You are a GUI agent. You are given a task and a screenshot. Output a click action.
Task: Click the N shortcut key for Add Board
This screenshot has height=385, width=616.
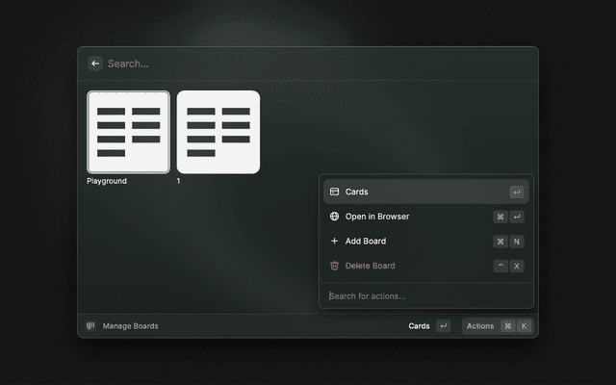[517, 242]
